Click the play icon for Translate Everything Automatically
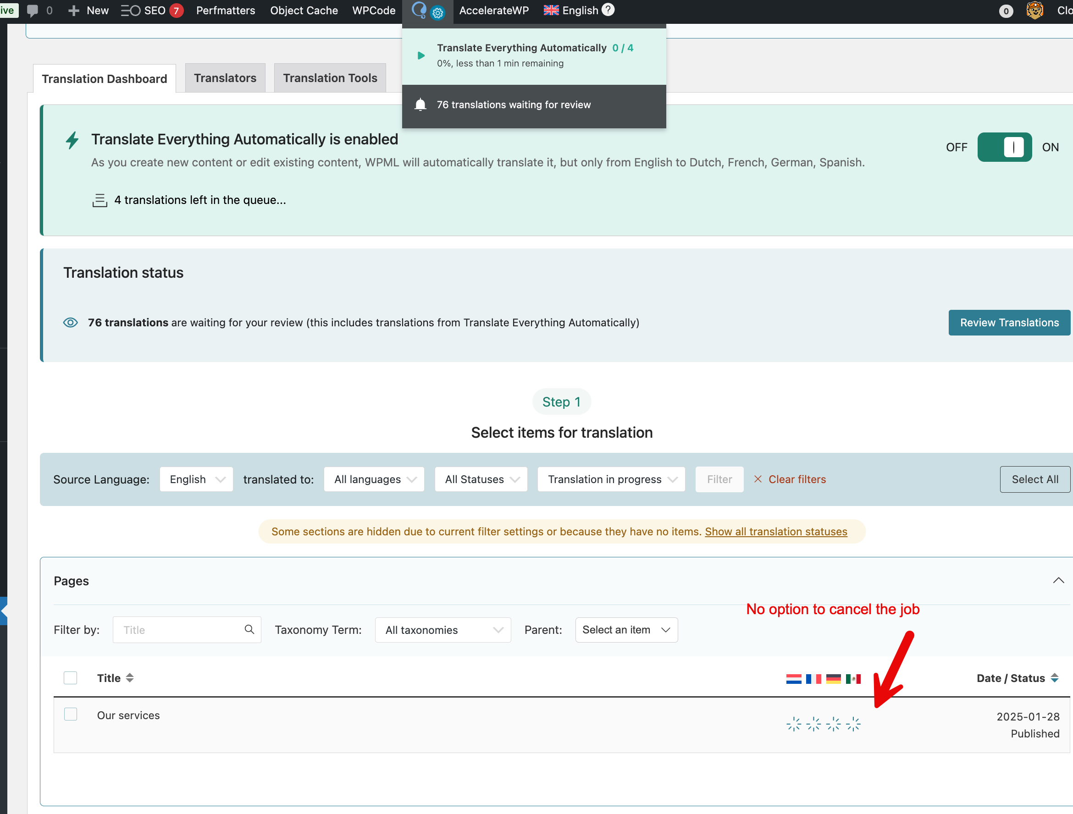1073x814 pixels. click(421, 56)
